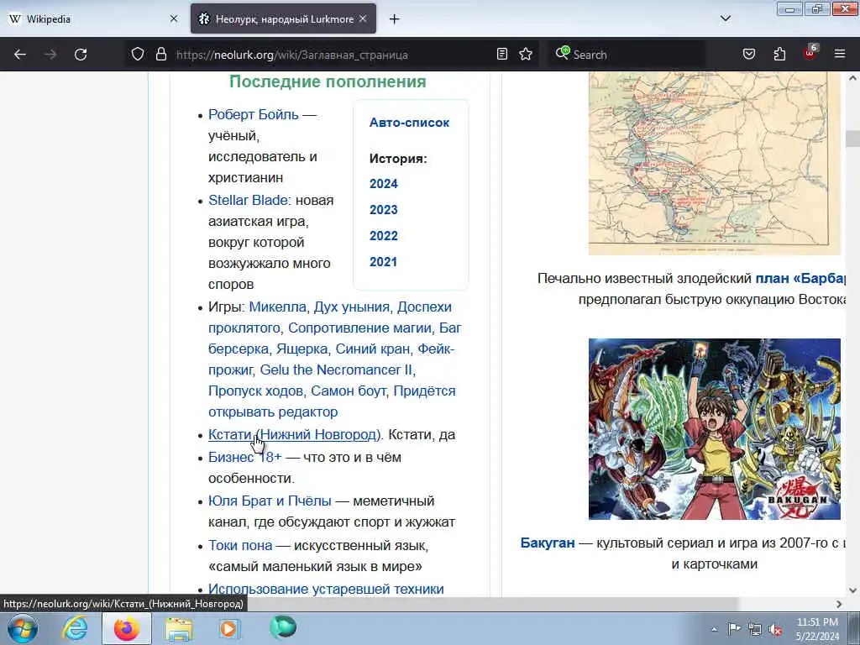Launch media player from taskbar
860x645 pixels.
pyautogui.click(x=229, y=628)
